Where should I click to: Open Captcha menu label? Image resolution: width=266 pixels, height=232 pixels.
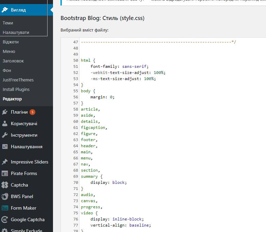[x=19, y=185]
